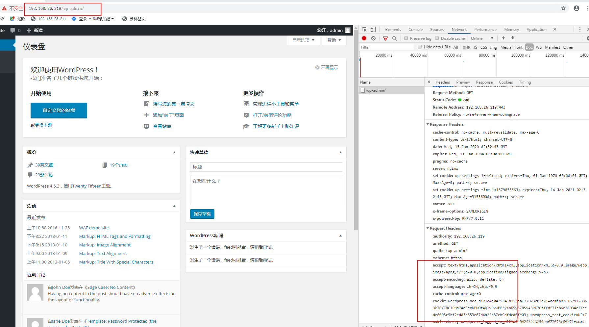The image size is (589, 327).
Task: Click the Save Draft button
Action: (202, 214)
